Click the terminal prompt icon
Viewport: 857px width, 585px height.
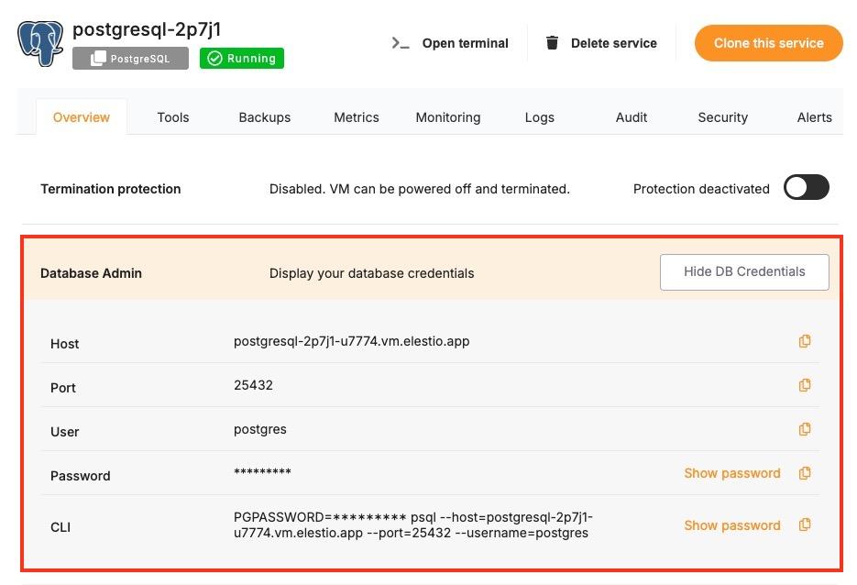click(x=400, y=42)
